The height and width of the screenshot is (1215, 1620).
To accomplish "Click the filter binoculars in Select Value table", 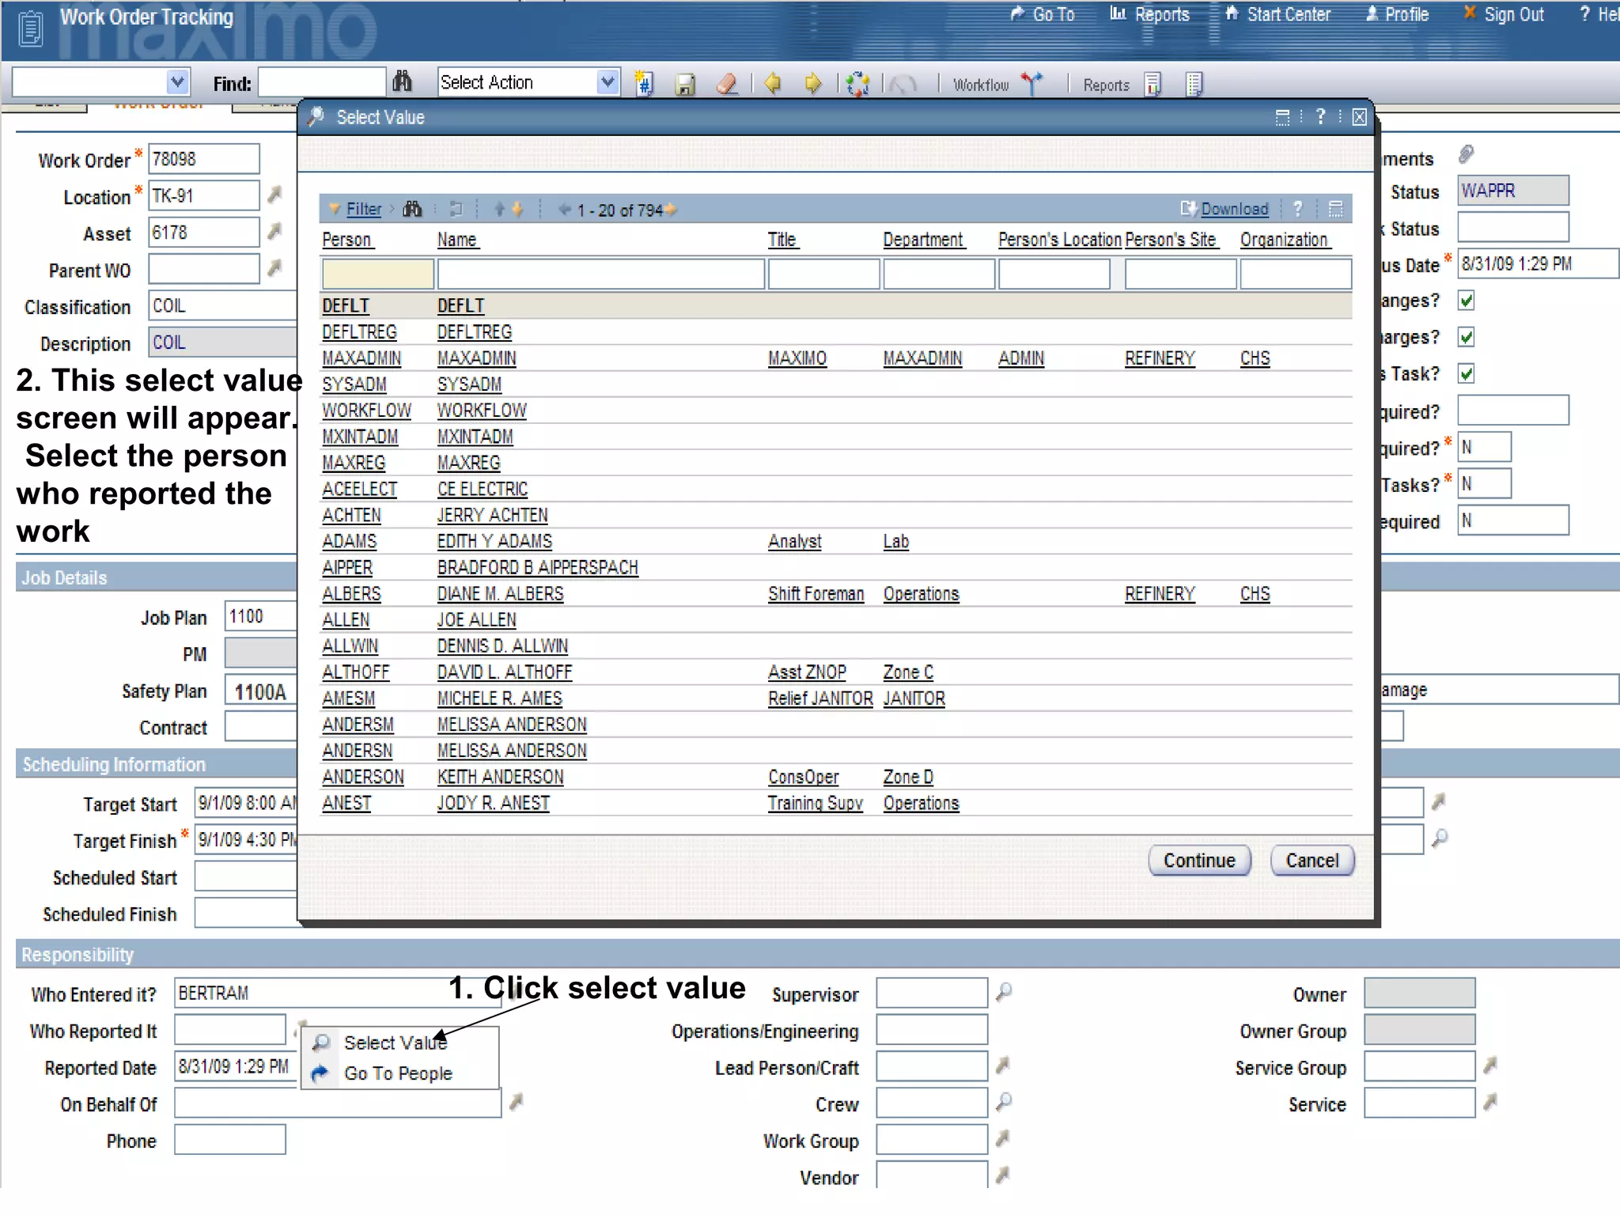I will click(412, 209).
